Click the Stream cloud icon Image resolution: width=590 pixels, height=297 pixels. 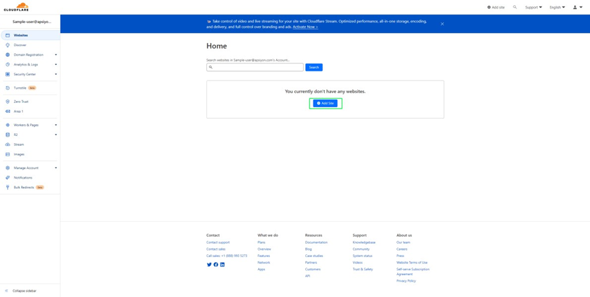pos(7,145)
